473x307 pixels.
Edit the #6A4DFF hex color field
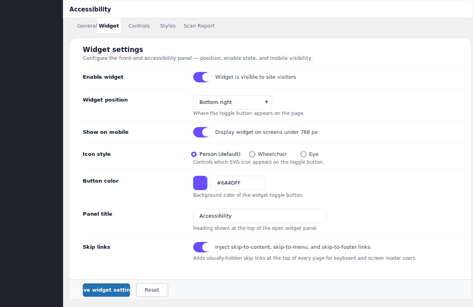238,183
